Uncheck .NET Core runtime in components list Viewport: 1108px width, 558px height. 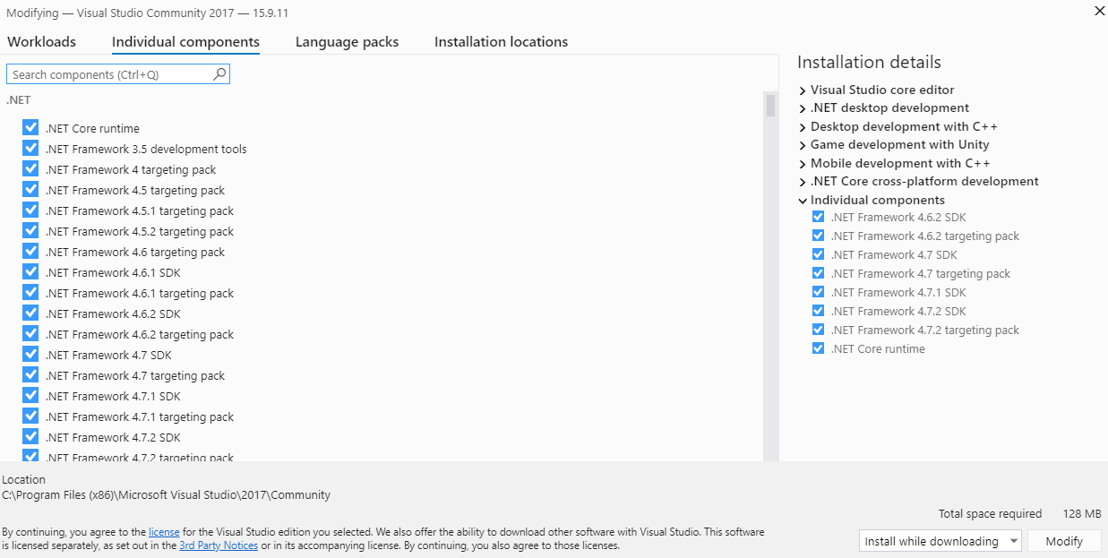coord(31,128)
